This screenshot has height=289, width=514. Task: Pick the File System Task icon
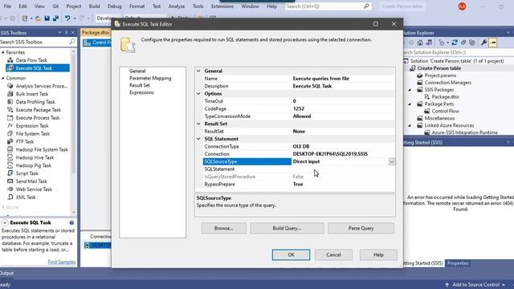tap(10, 133)
